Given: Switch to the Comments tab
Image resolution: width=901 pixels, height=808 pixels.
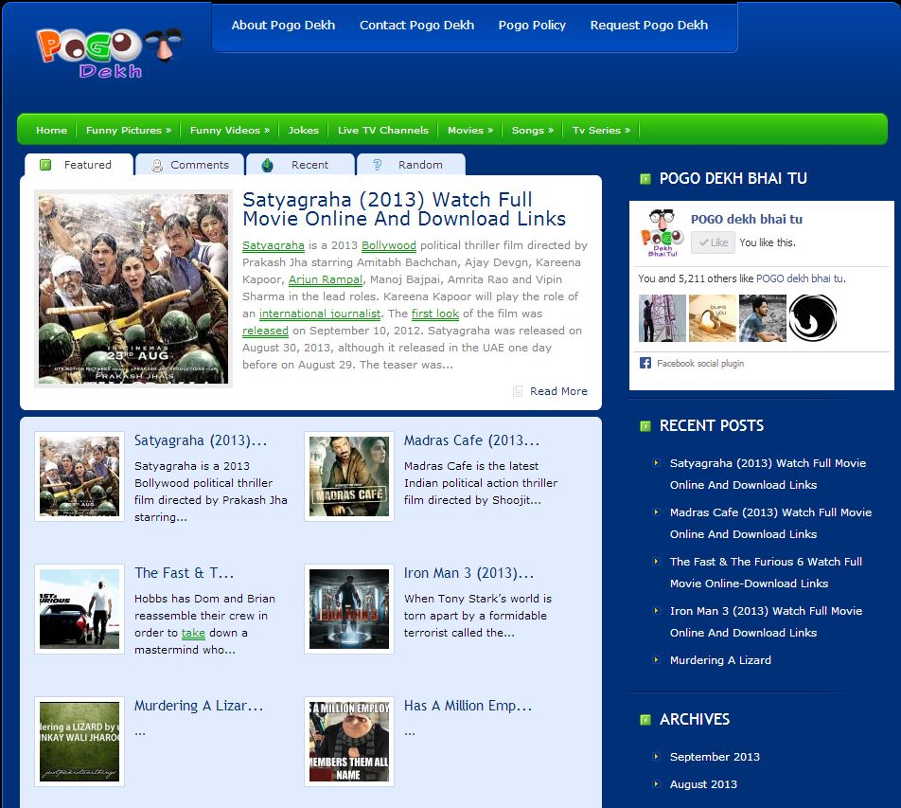Looking at the screenshot, I should (x=189, y=165).
